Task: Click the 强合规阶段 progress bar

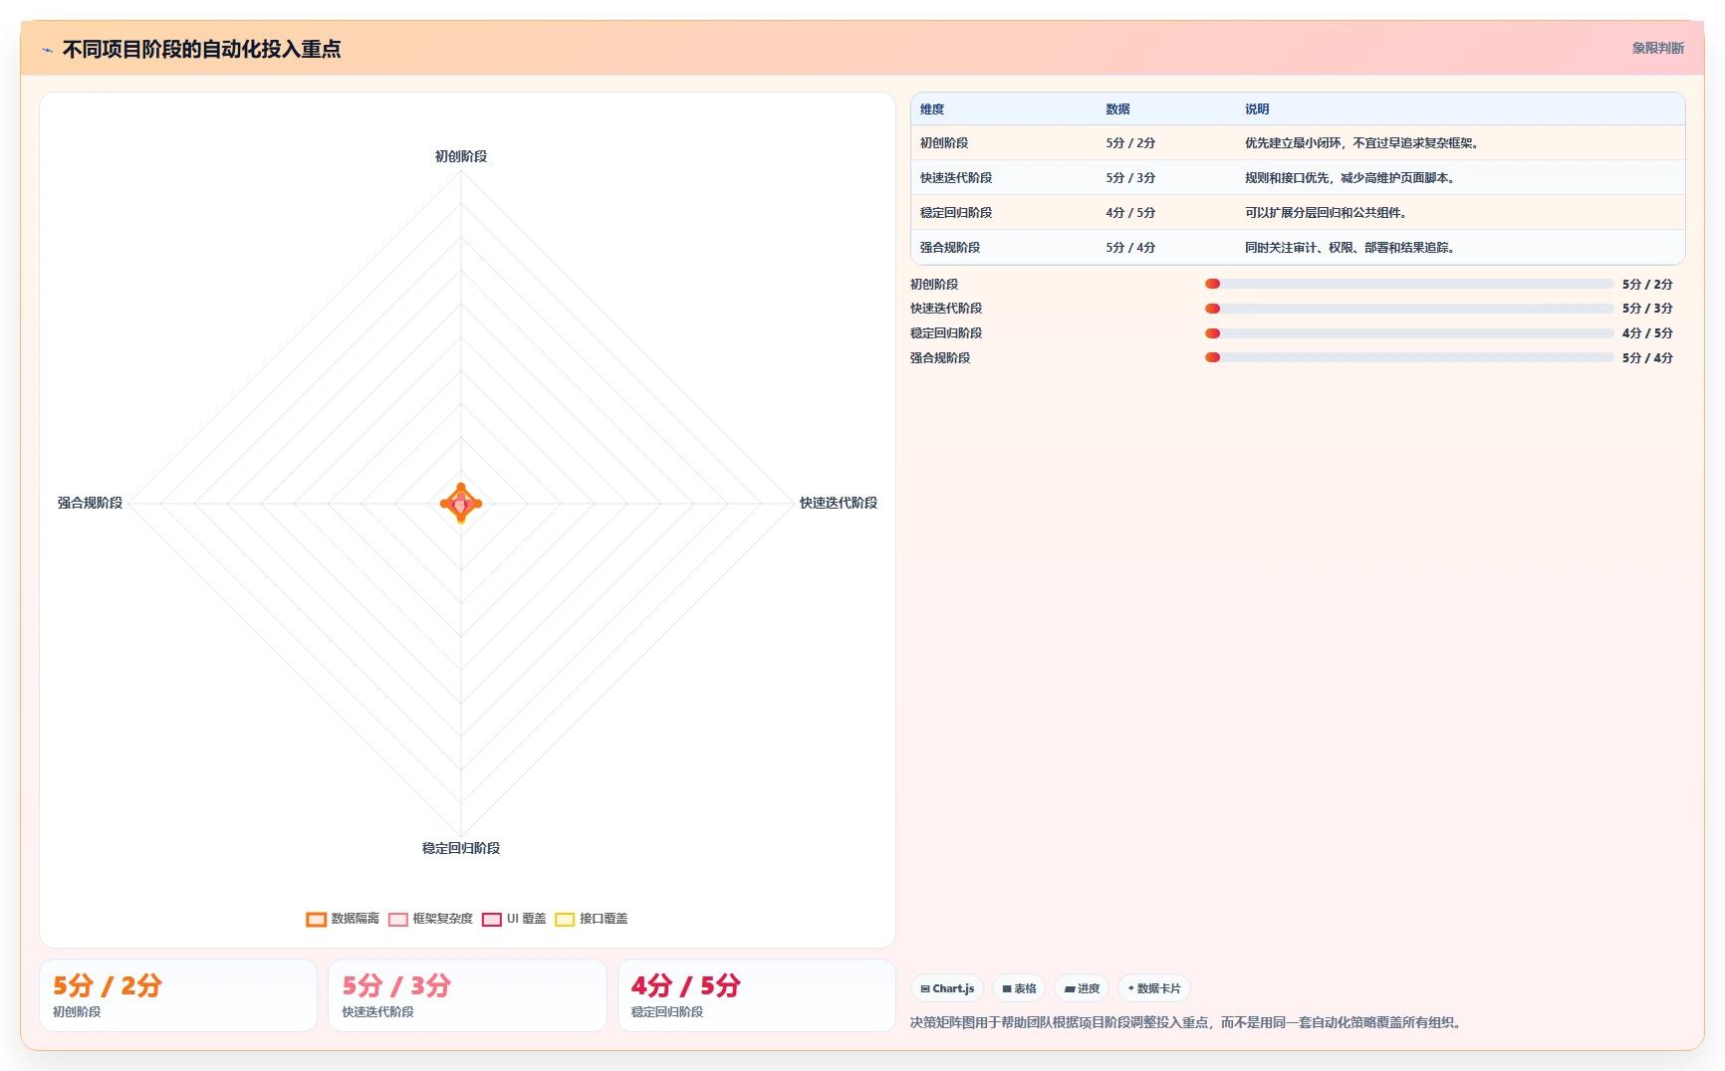Action: click(x=1409, y=358)
